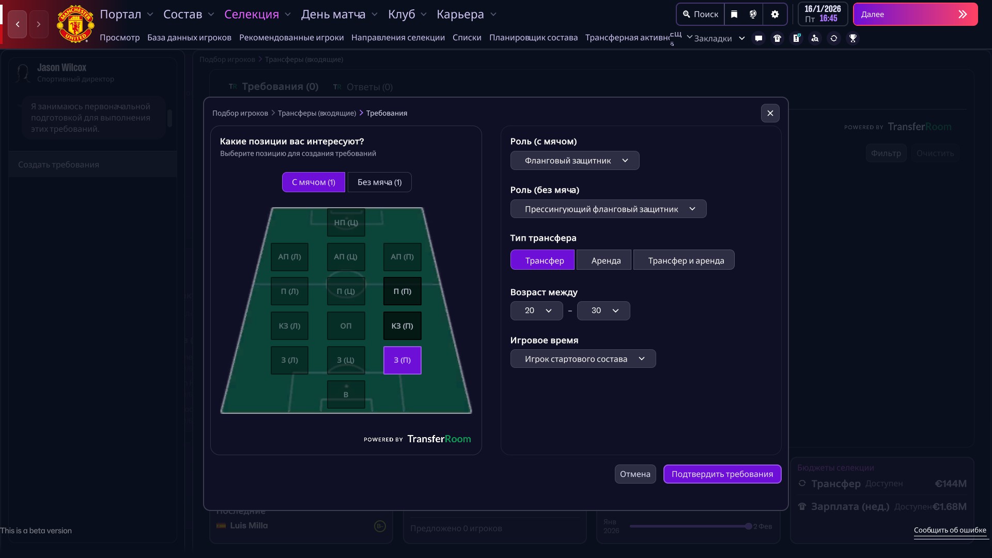Select Трансфер и аренда transfer type
The image size is (992, 558).
click(x=686, y=260)
